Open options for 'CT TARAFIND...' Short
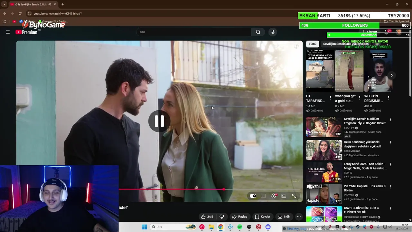Screen dimensions: 412x232 tap(330, 98)
